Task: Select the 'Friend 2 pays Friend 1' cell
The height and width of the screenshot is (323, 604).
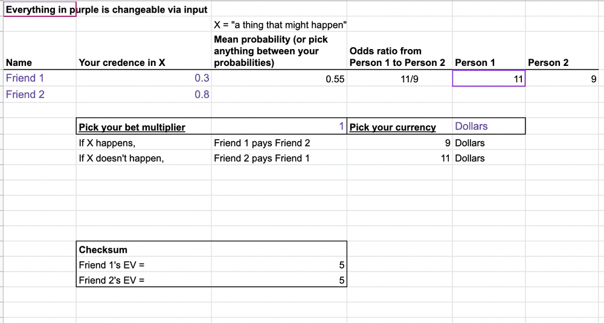Action: (279, 158)
